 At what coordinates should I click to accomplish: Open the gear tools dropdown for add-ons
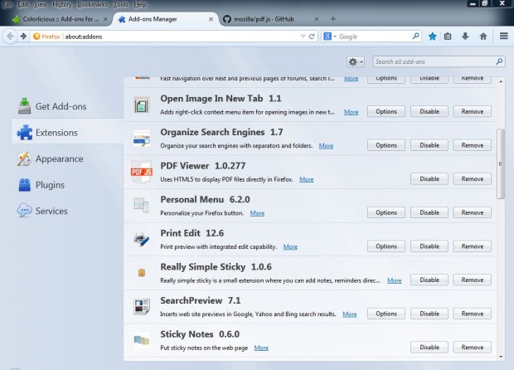click(x=356, y=61)
